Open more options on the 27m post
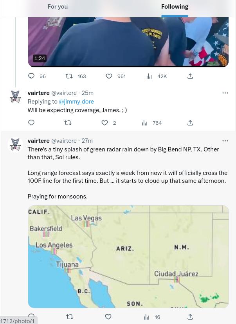This screenshot has height=324, width=236. pyautogui.click(x=225, y=141)
